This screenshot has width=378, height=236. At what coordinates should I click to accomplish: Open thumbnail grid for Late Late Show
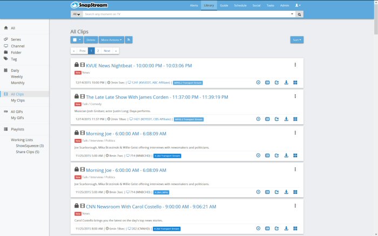tap(295, 119)
